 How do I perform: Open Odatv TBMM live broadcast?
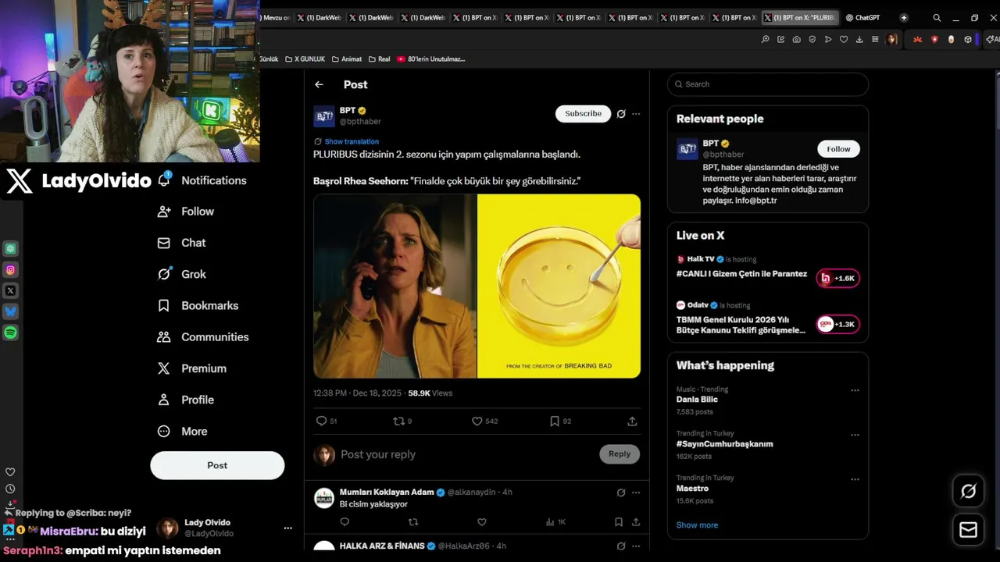768,318
